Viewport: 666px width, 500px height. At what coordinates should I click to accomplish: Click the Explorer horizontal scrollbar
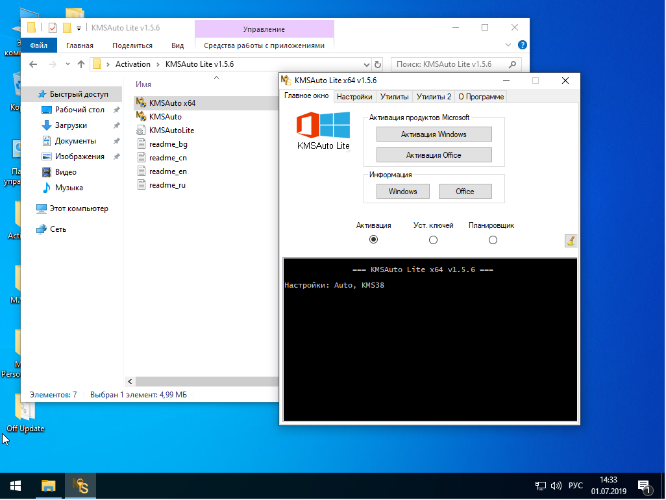coord(206,381)
